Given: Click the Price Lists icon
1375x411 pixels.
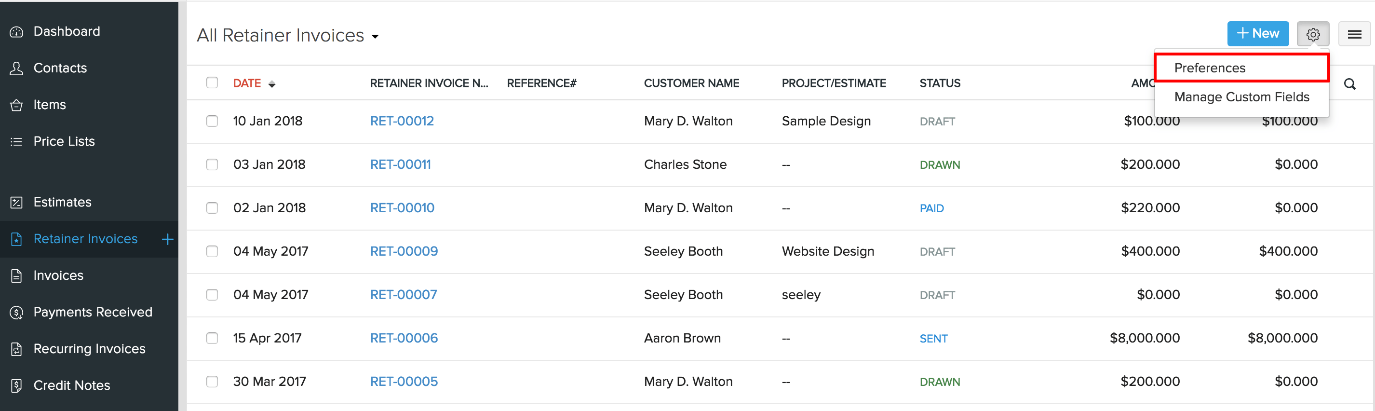Looking at the screenshot, I should point(16,141).
